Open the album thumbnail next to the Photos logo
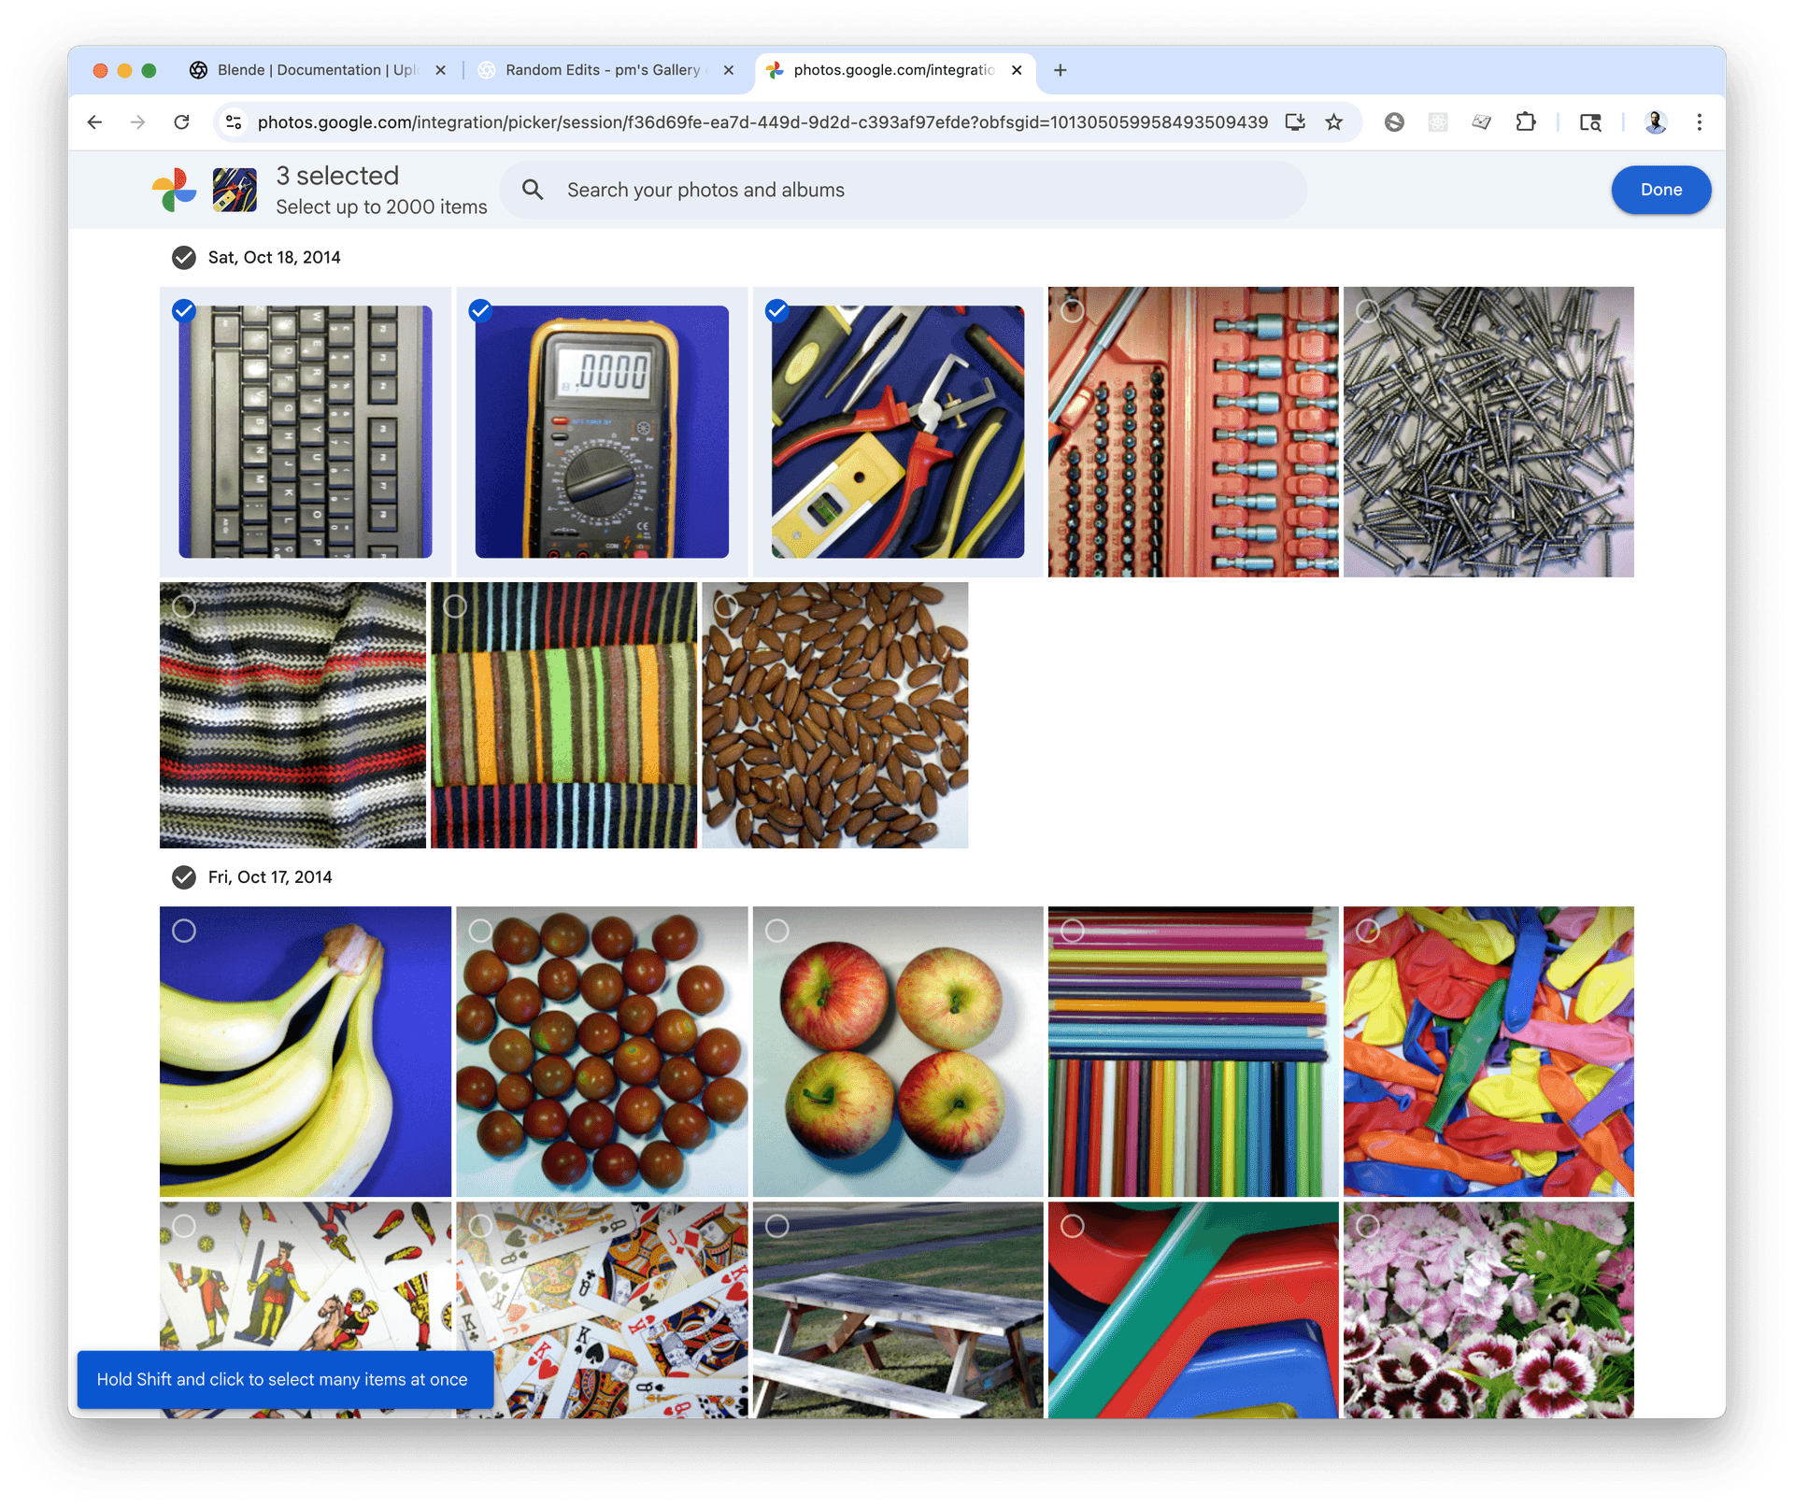Viewport: 1794px width, 1508px height. coord(234,190)
